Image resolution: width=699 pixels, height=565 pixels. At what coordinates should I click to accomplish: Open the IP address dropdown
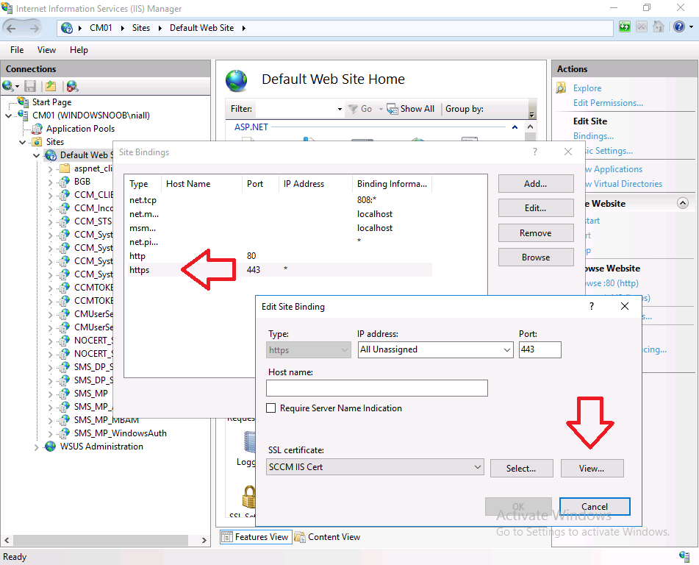pos(507,350)
